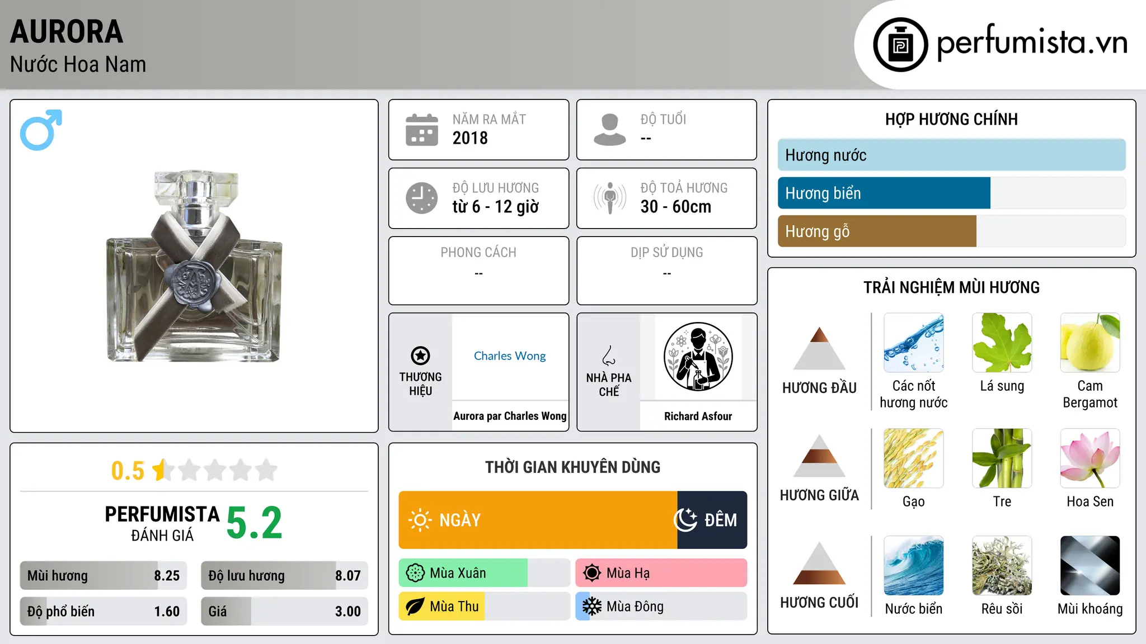Click the Các nốt hương nước note image
Image resolution: width=1146 pixels, height=644 pixels.
pyautogui.click(x=914, y=343)
